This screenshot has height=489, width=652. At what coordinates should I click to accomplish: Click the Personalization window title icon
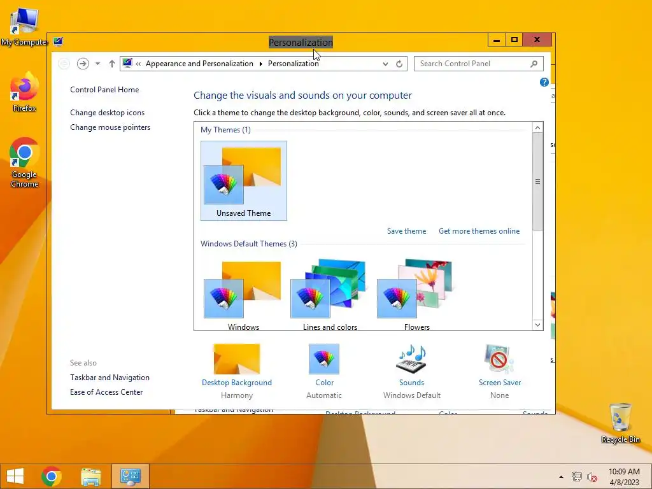(58, 41)
